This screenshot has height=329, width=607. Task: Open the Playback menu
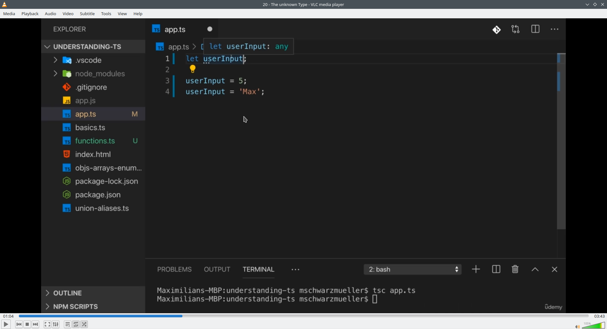[30, 14]
